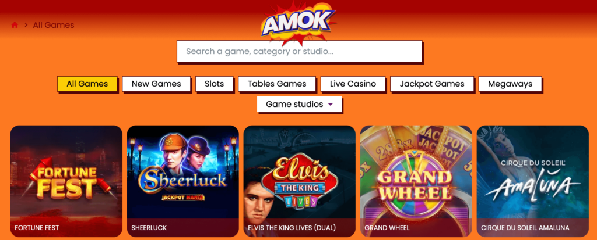Switch to New Games category
This screenshot has height=240, width=597.
tap(156, 84)
